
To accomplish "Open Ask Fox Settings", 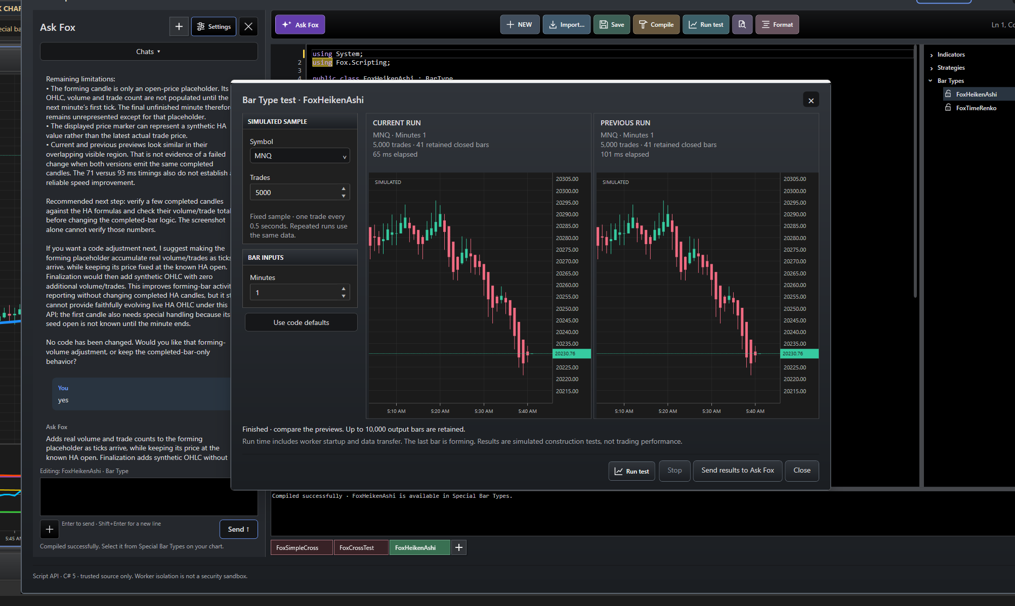I will [214, 26].
